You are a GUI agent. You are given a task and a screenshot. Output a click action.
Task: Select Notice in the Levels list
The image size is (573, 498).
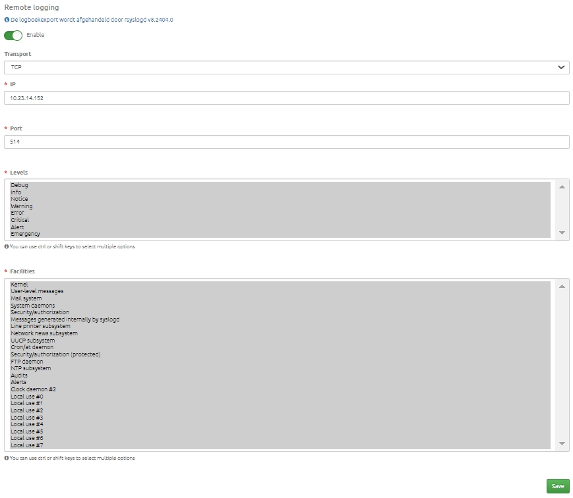(x=280, y=199)
